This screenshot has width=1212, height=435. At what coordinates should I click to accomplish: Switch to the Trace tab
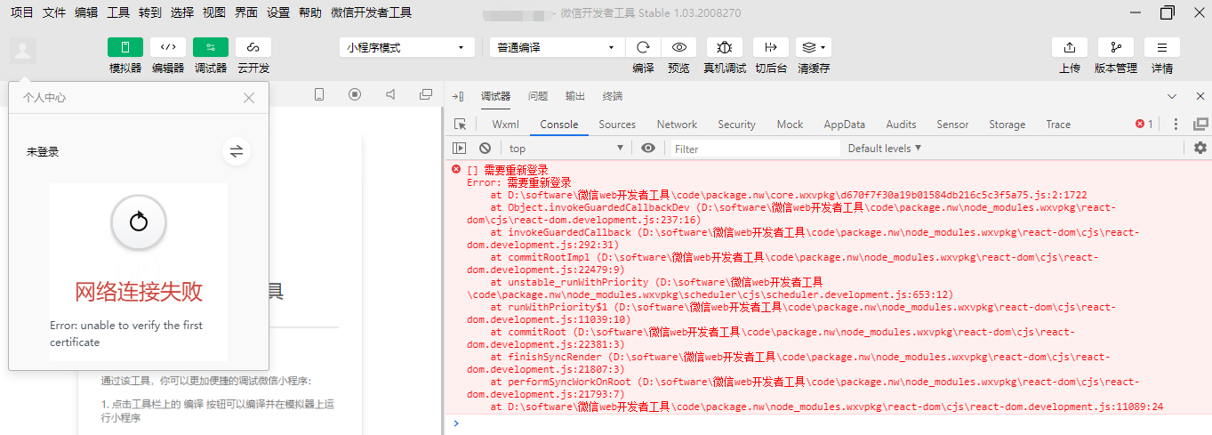tap(1058, 125)
